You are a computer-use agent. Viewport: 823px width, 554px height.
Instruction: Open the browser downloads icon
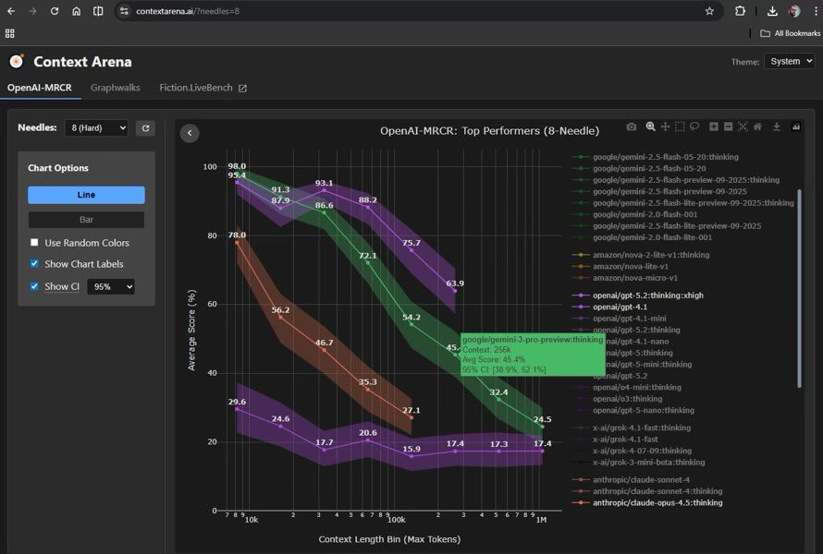tap(772, 11)
